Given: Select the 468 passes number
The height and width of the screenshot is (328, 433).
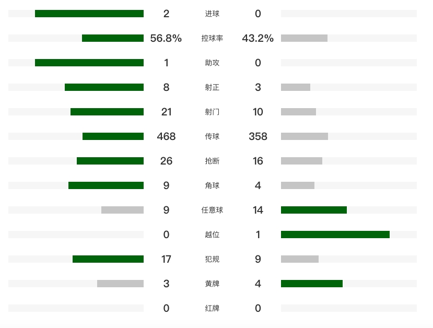Looking at the screenshot, I should 166,136.
